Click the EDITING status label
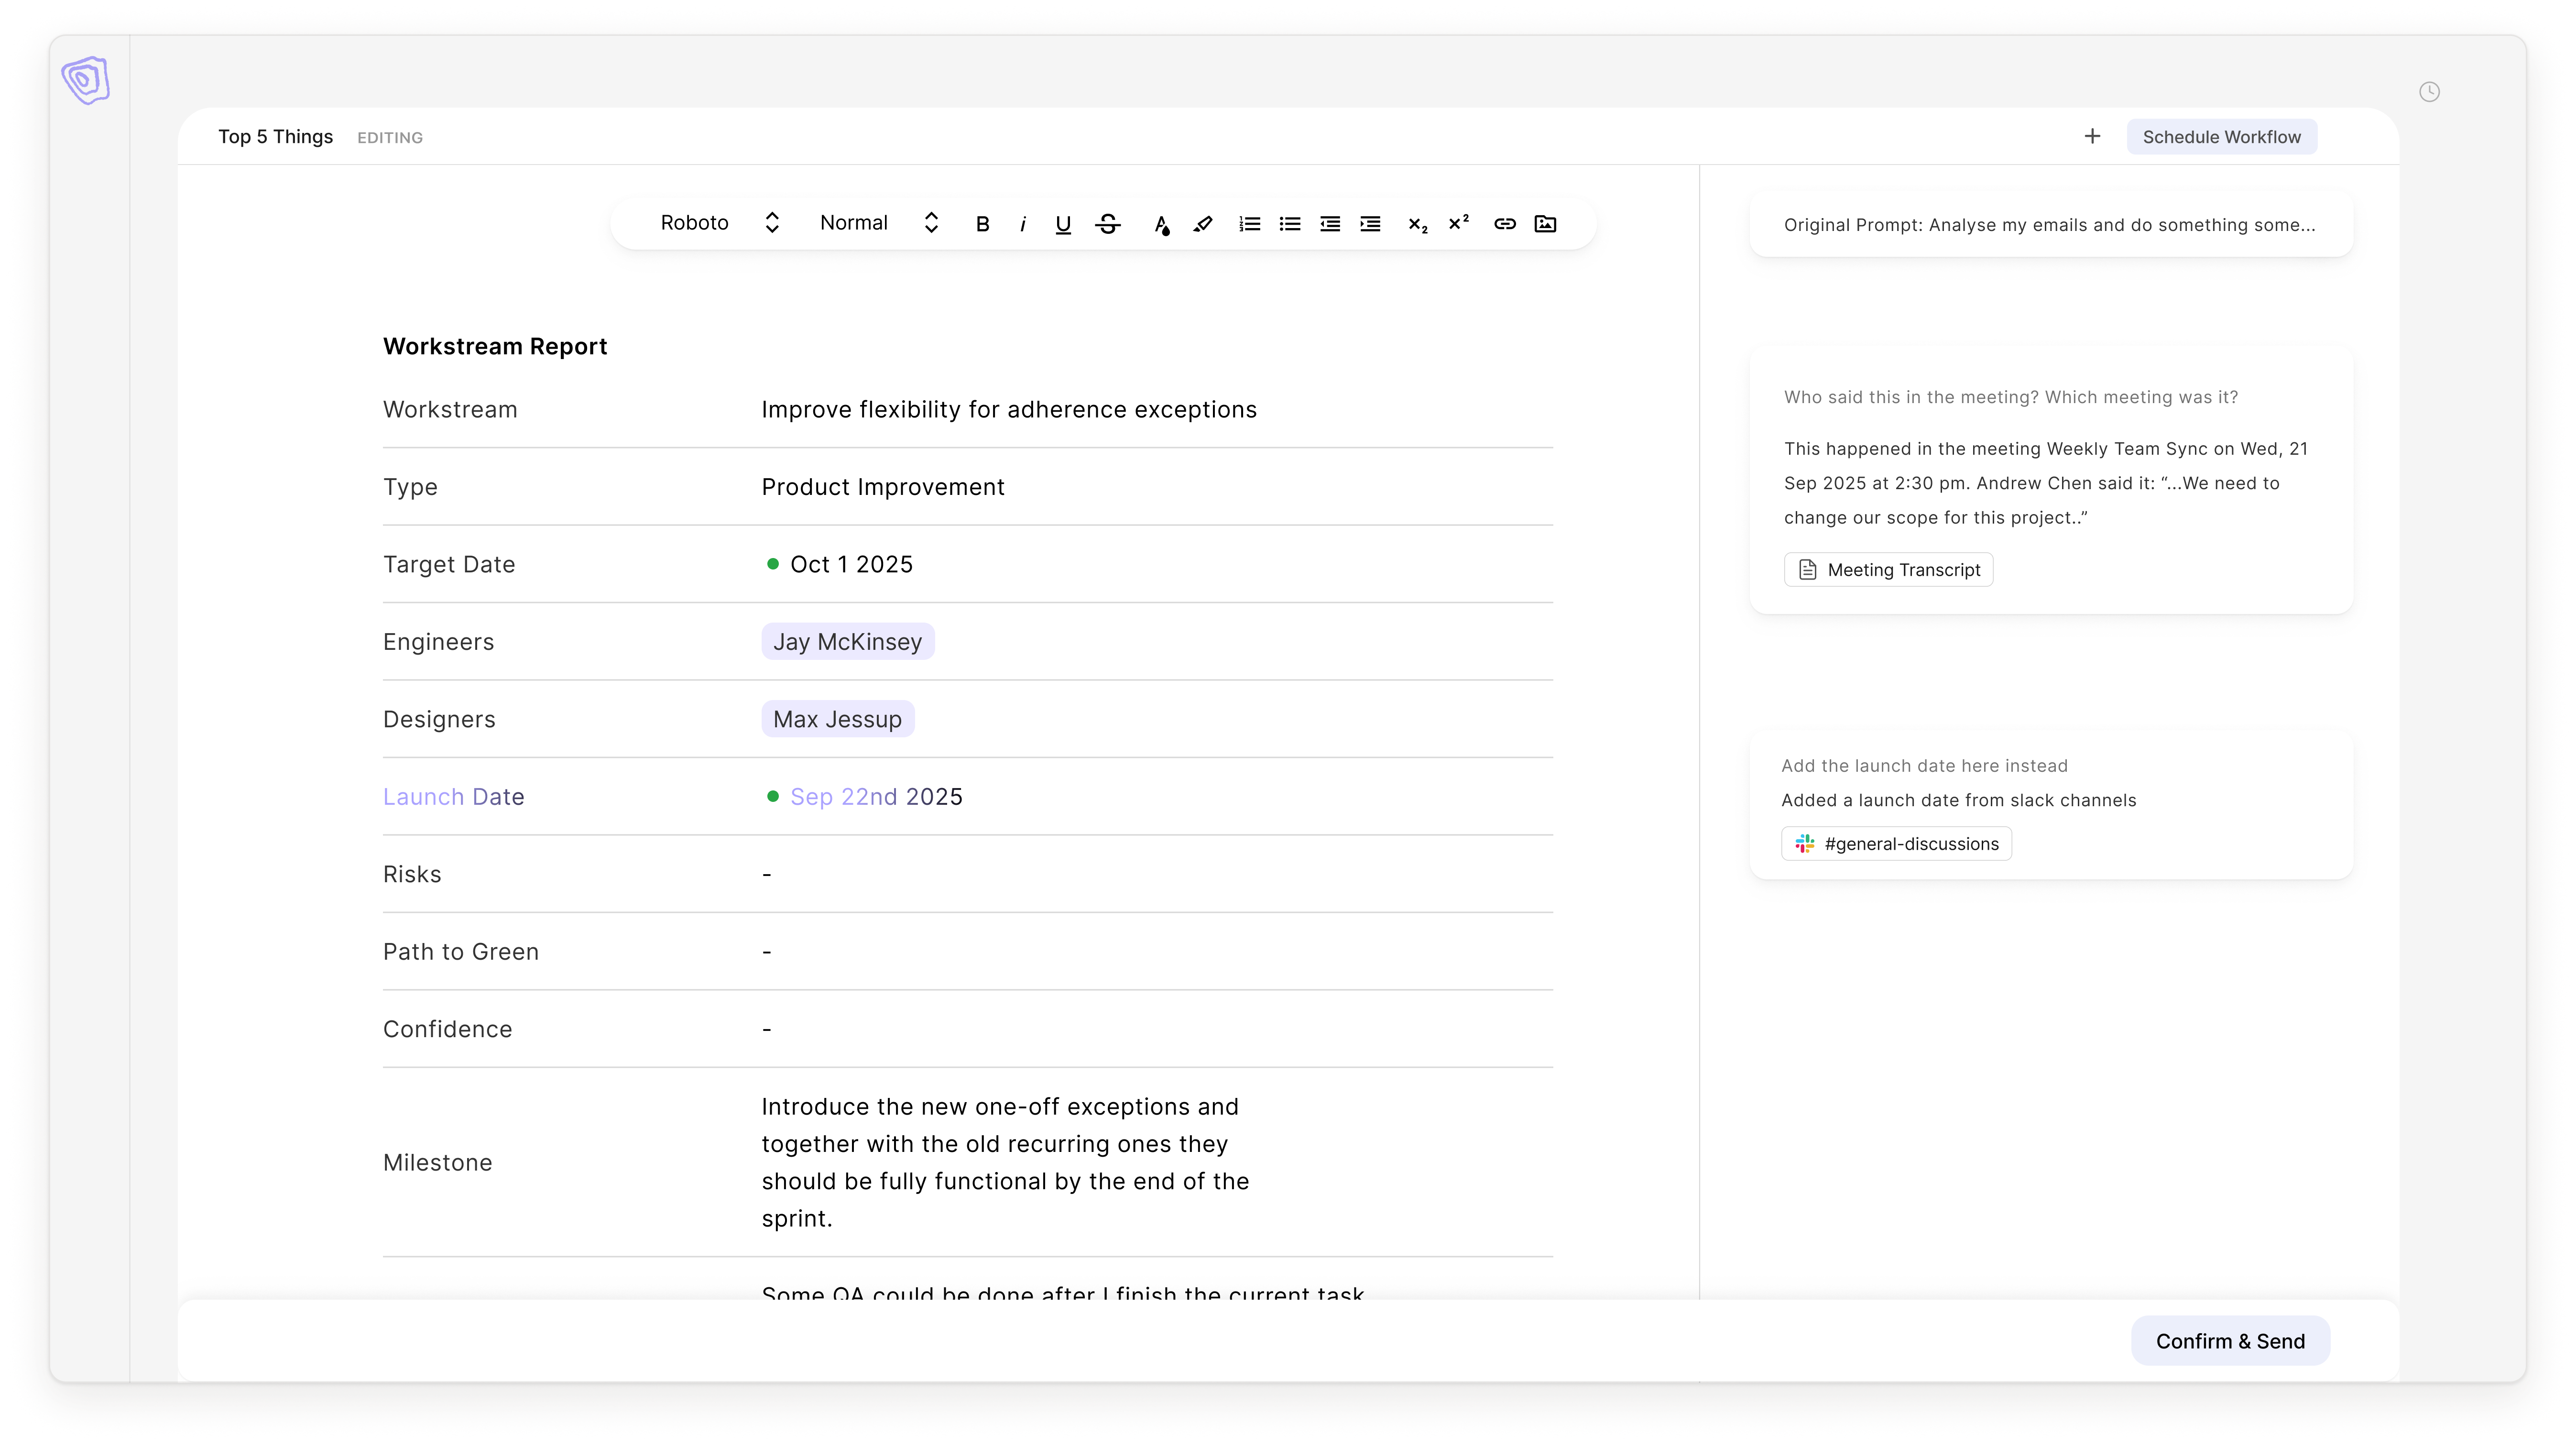The width and height of the screenshot is (2576, 1446). click(x=390, y=138)
